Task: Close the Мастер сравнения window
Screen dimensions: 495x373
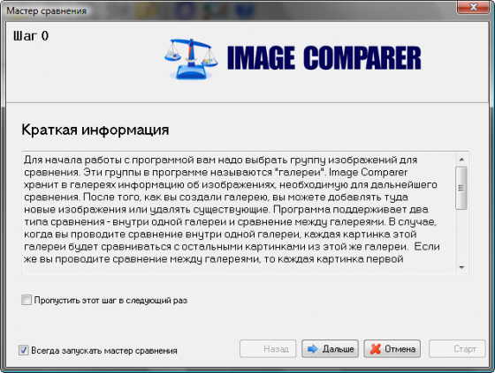Action: point(473,7)
